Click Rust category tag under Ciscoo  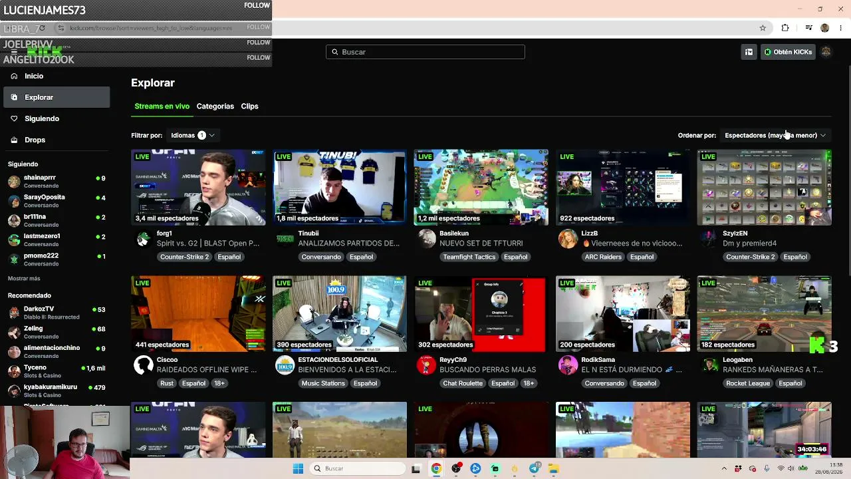(x=167, y=383)
